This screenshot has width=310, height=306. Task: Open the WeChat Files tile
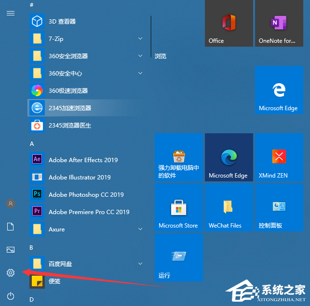click(x=229, y=207)
